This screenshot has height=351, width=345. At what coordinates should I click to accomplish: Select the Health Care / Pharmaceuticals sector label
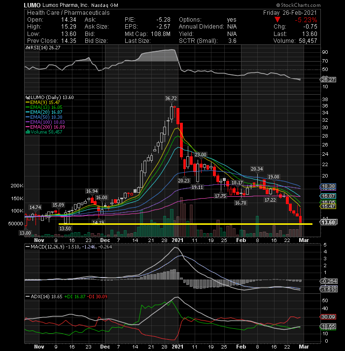click(x=69, y=13)
